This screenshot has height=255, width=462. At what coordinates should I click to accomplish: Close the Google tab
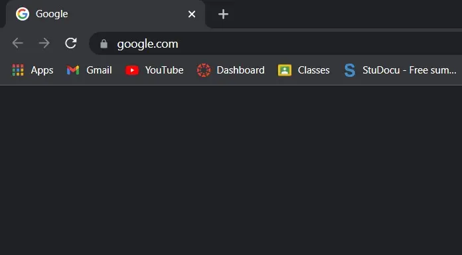192,14
